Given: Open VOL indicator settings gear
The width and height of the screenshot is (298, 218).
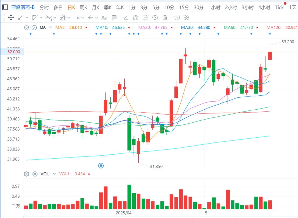Looking at the screenshot, I should (26, 174).
